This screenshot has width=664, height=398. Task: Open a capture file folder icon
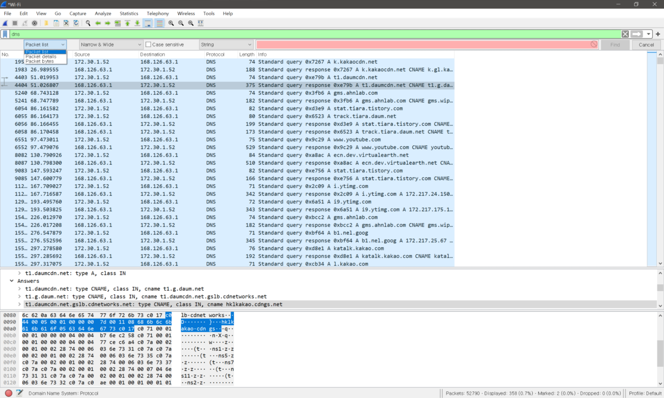pos(46,23)
